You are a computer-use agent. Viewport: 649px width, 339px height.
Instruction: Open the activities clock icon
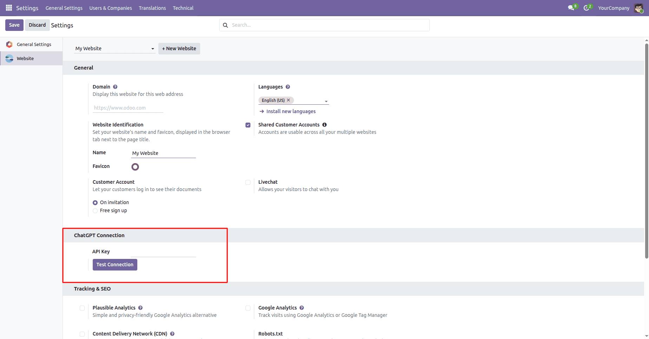(x=586, y=8)
